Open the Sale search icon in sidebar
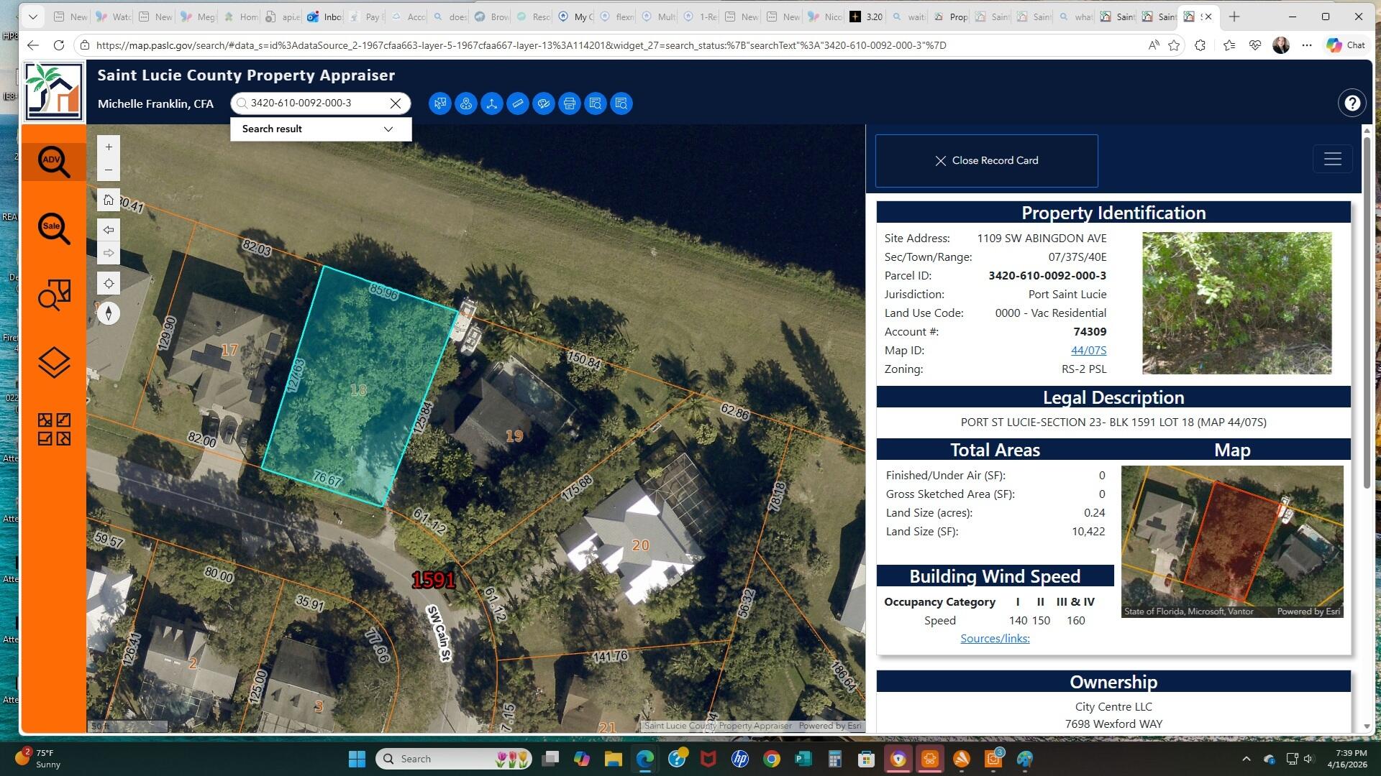The width and height of the screenshot is (1381, 776). point(54,228)
